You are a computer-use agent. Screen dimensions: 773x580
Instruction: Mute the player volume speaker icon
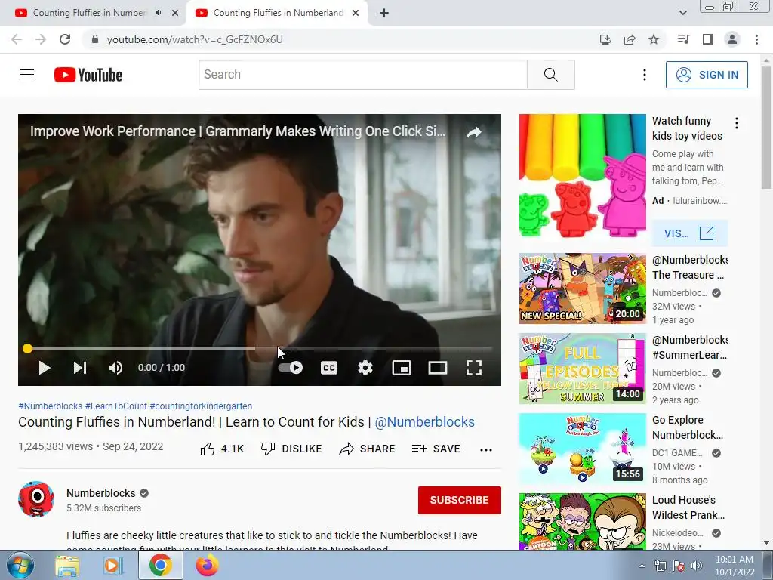pyautogui.click(x=115, y=368)
